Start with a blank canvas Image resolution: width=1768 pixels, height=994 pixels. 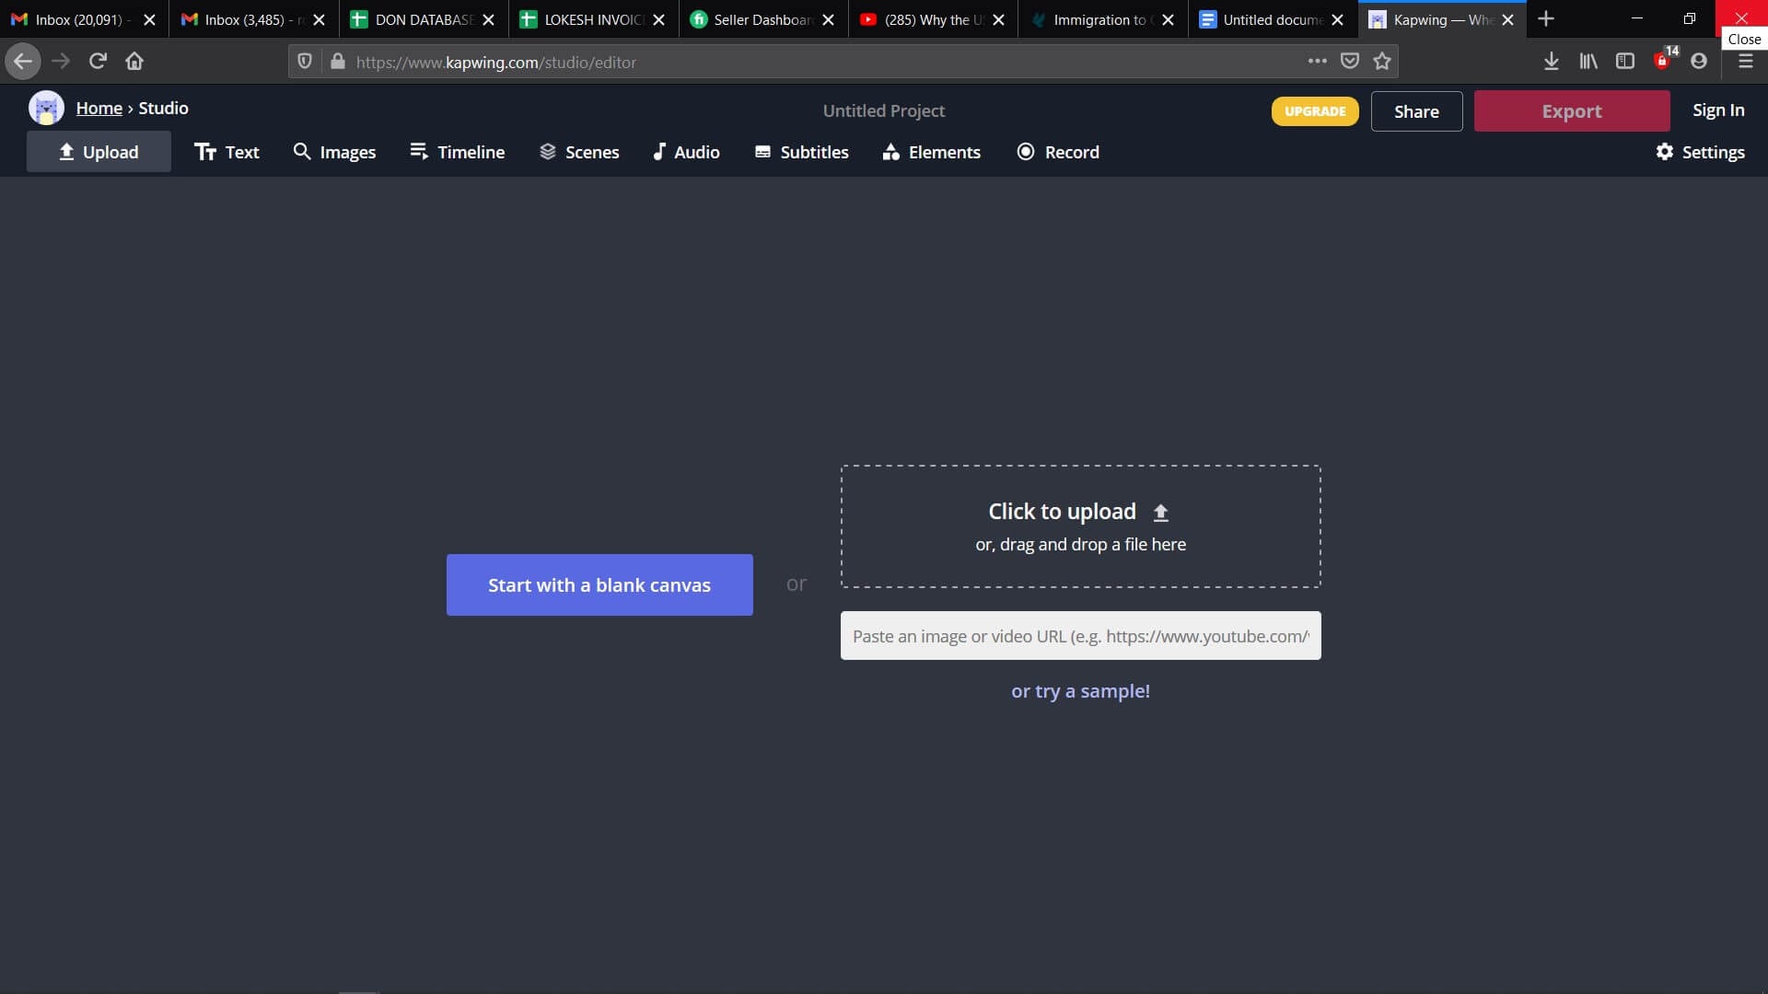point(599,585)
